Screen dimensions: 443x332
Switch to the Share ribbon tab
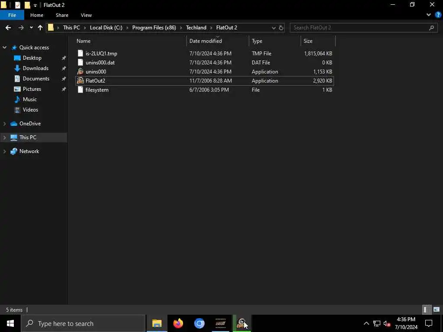pos(62,15)
